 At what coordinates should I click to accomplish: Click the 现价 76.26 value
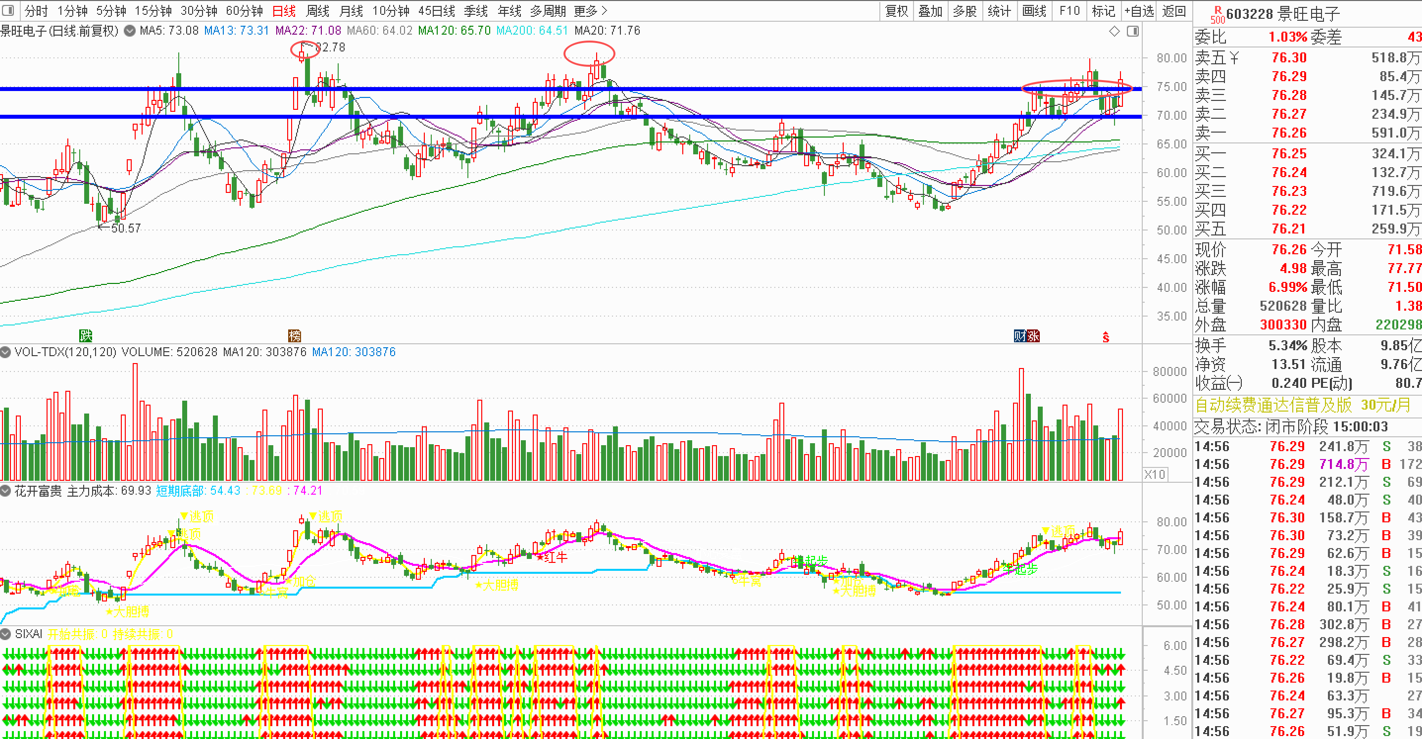coord(1289,250)
